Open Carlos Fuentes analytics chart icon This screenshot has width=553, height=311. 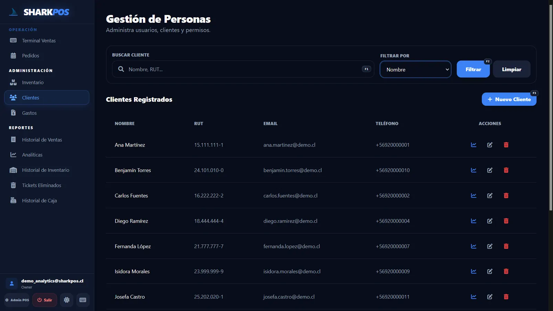(x=474, y=196)
